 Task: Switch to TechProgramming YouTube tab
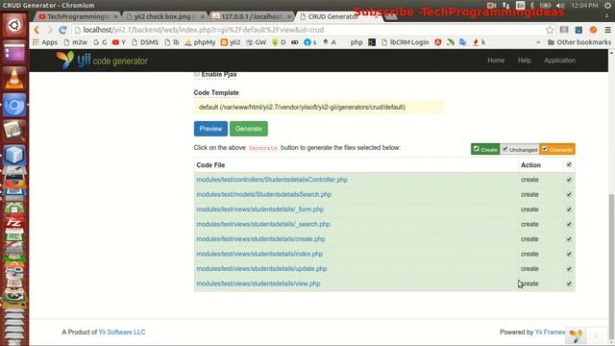pyautogui.click(x=78, y=16)
